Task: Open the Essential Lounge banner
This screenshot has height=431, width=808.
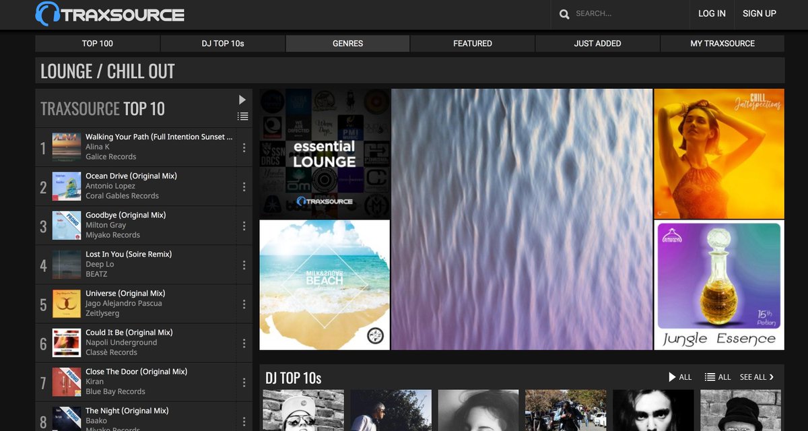Action: (x=325, y=154)
